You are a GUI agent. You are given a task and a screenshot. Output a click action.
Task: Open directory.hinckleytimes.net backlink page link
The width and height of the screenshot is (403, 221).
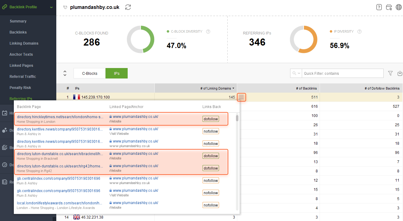(x=60, y=117)
